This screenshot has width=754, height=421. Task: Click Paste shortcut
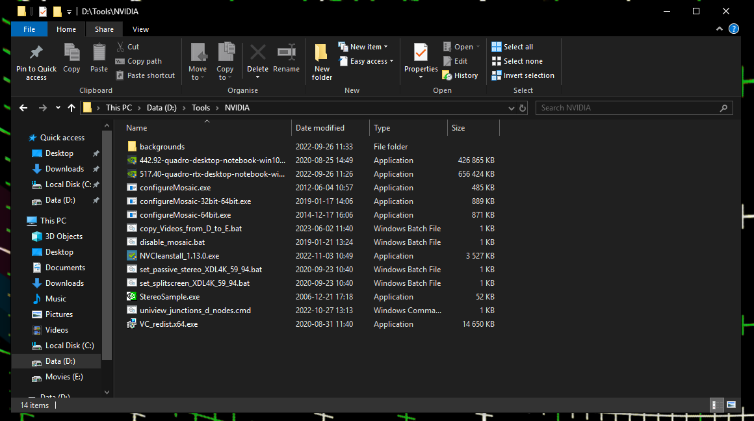coord(145,75)
